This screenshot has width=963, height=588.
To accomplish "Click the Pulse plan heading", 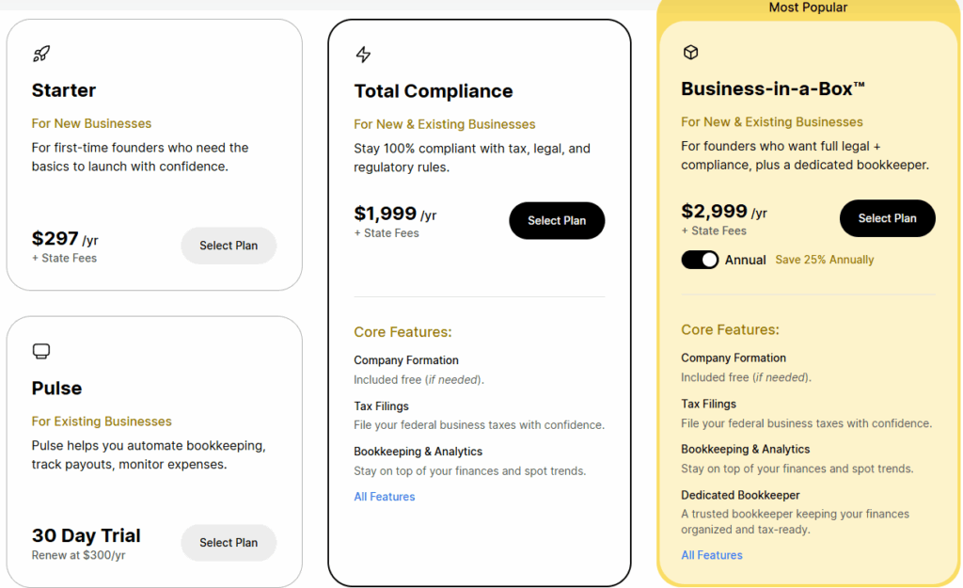I will click(x=56, y=388).
